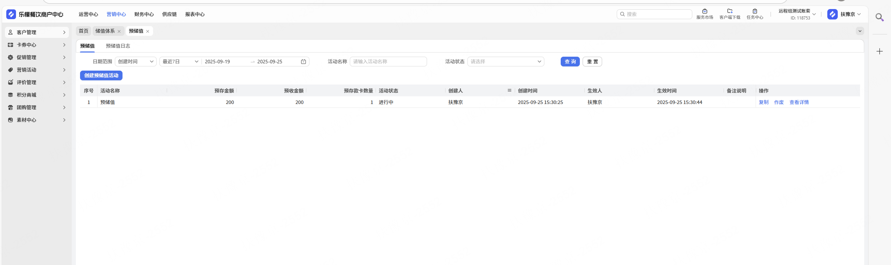This screenshot has width=891, height=265.
Task: Click the browser sidebar search magnifier icon
Action: [880, 17]
